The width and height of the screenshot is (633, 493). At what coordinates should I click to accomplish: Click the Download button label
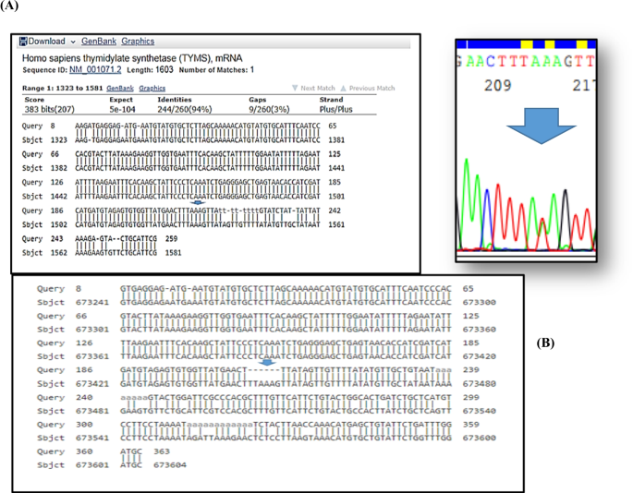click(x=46, y=42)
